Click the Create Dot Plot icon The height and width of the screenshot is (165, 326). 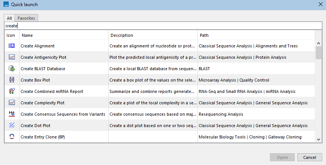[x=11, y=126]
